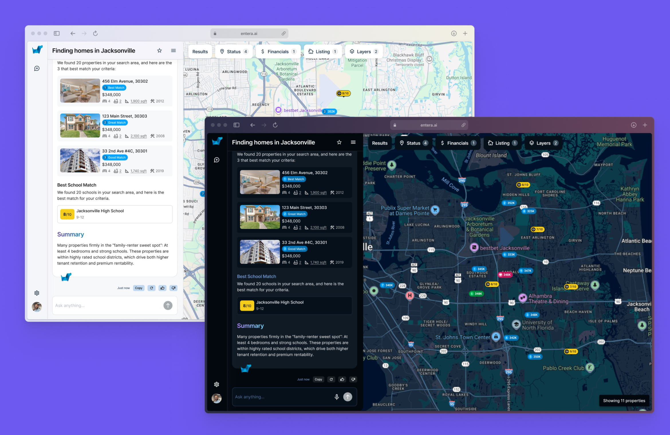670x435 pixels.
Task: Click Copy button in dark chat
Action: tap(318, 379)
